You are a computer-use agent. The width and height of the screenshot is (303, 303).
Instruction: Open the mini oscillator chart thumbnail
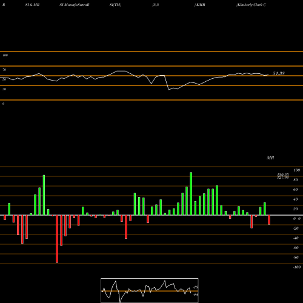[150, 290]
